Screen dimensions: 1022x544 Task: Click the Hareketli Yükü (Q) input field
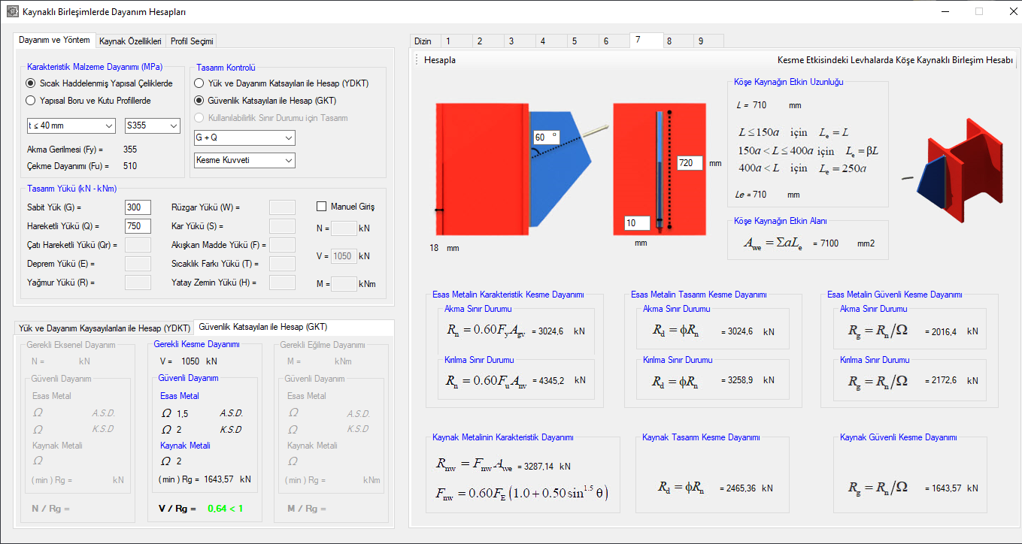click(x=138, y=226)
